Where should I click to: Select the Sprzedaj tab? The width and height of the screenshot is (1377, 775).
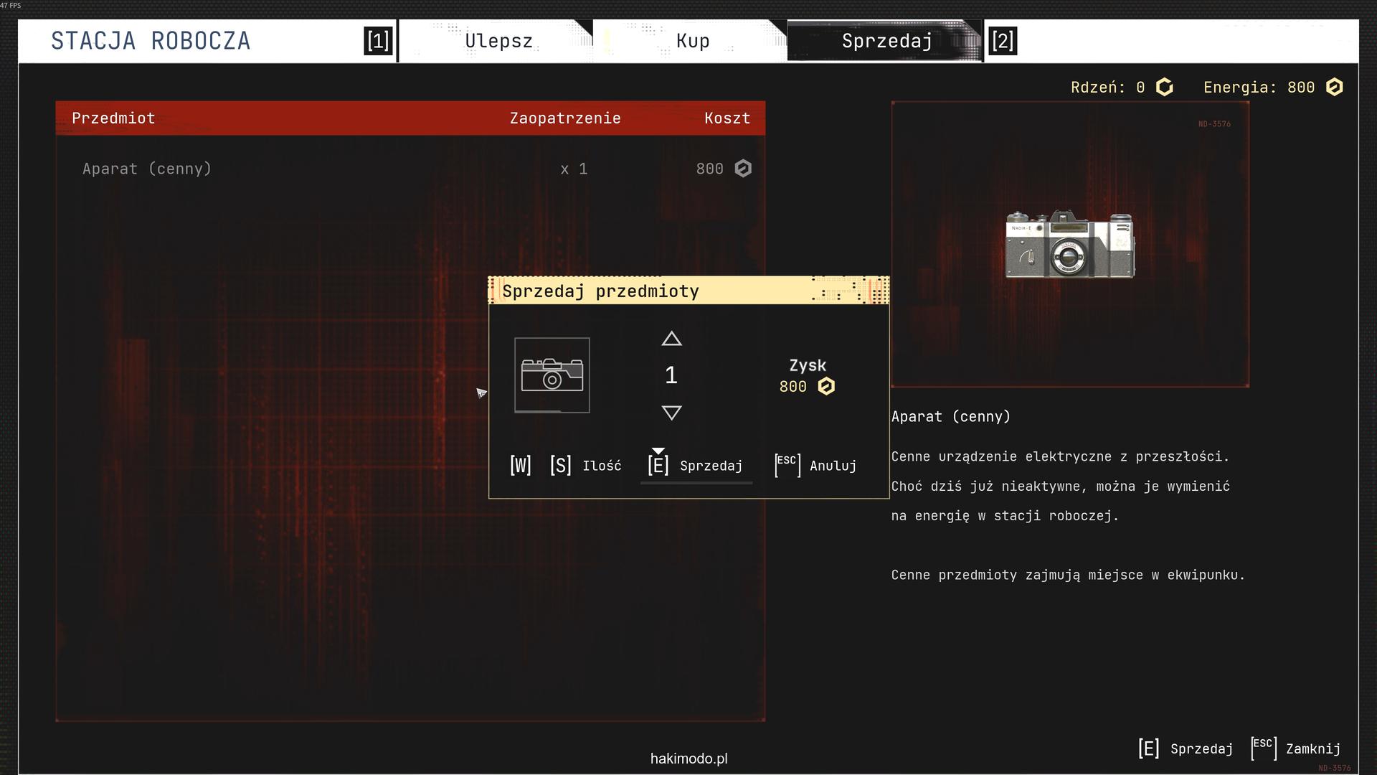point(886,41)
